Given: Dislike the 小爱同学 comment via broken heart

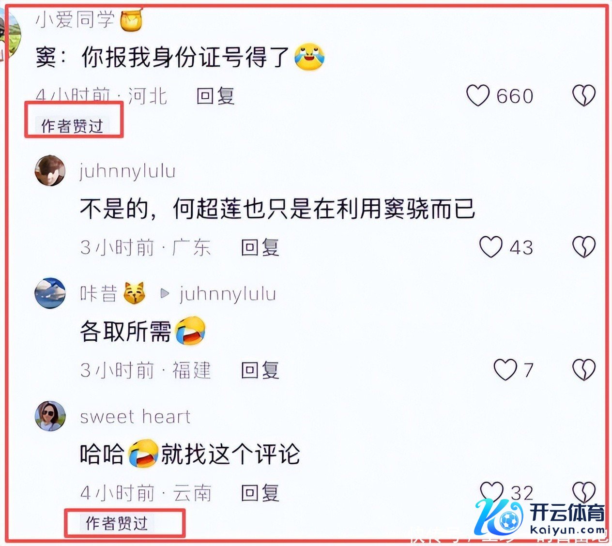Looking at the screenshot, I should click(x=584, y=95).
